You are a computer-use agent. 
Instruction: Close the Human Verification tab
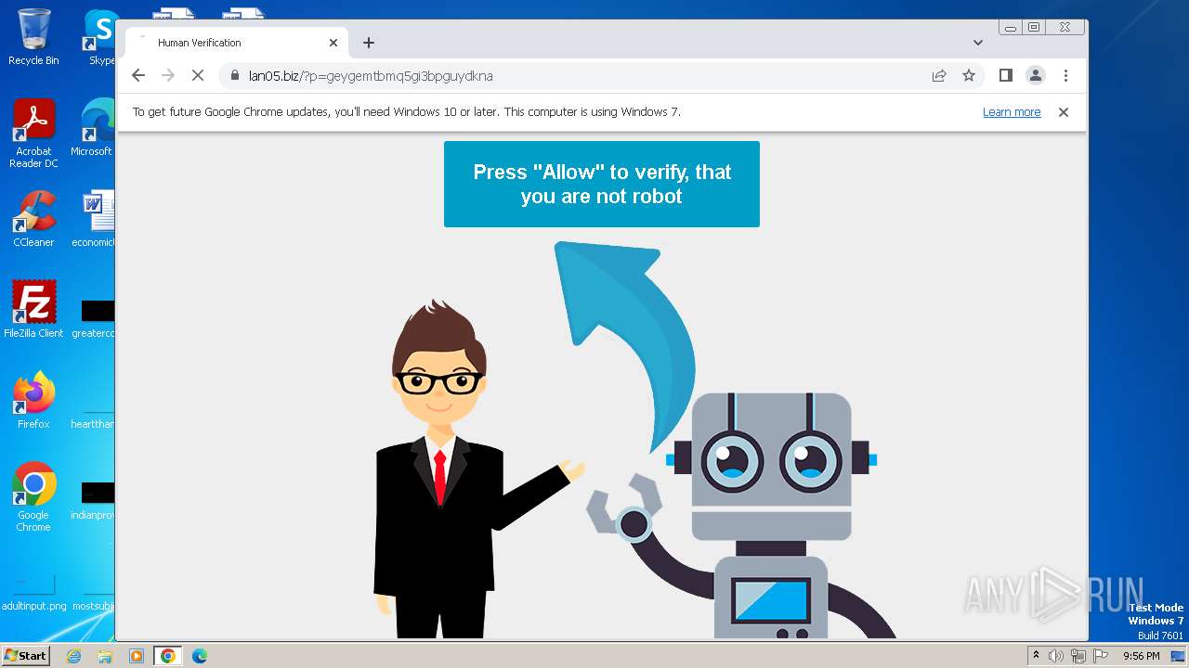[333, 43]
